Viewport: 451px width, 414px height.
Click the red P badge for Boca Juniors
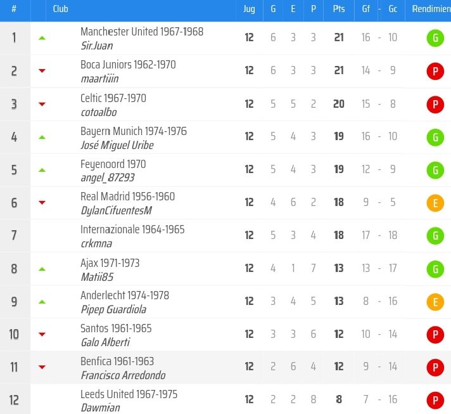435,71
